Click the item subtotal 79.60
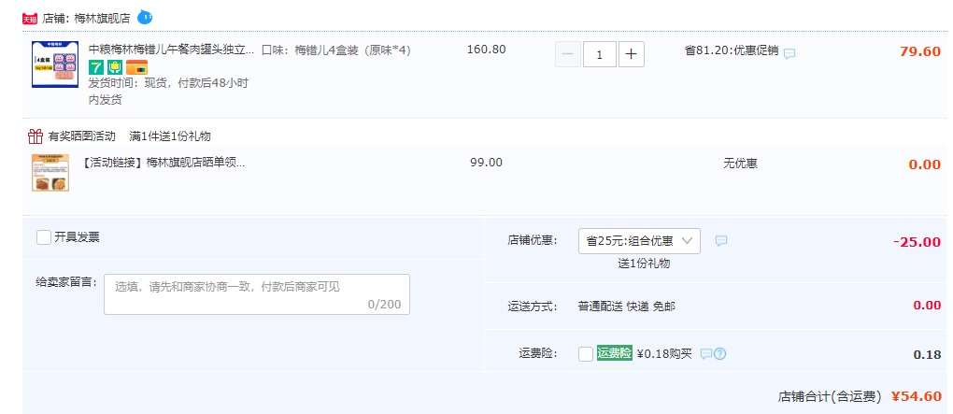The image size is (953, 414). (x=920, y=51)
